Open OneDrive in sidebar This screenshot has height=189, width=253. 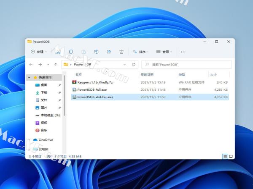46,140
